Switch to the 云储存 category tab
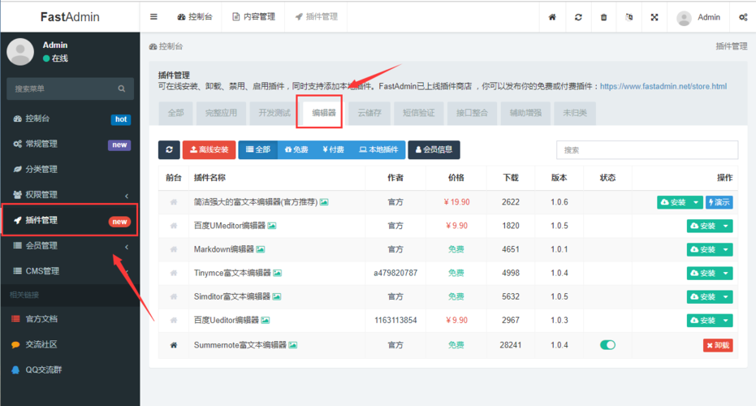 pyautogui.click(x=369, y=113)
